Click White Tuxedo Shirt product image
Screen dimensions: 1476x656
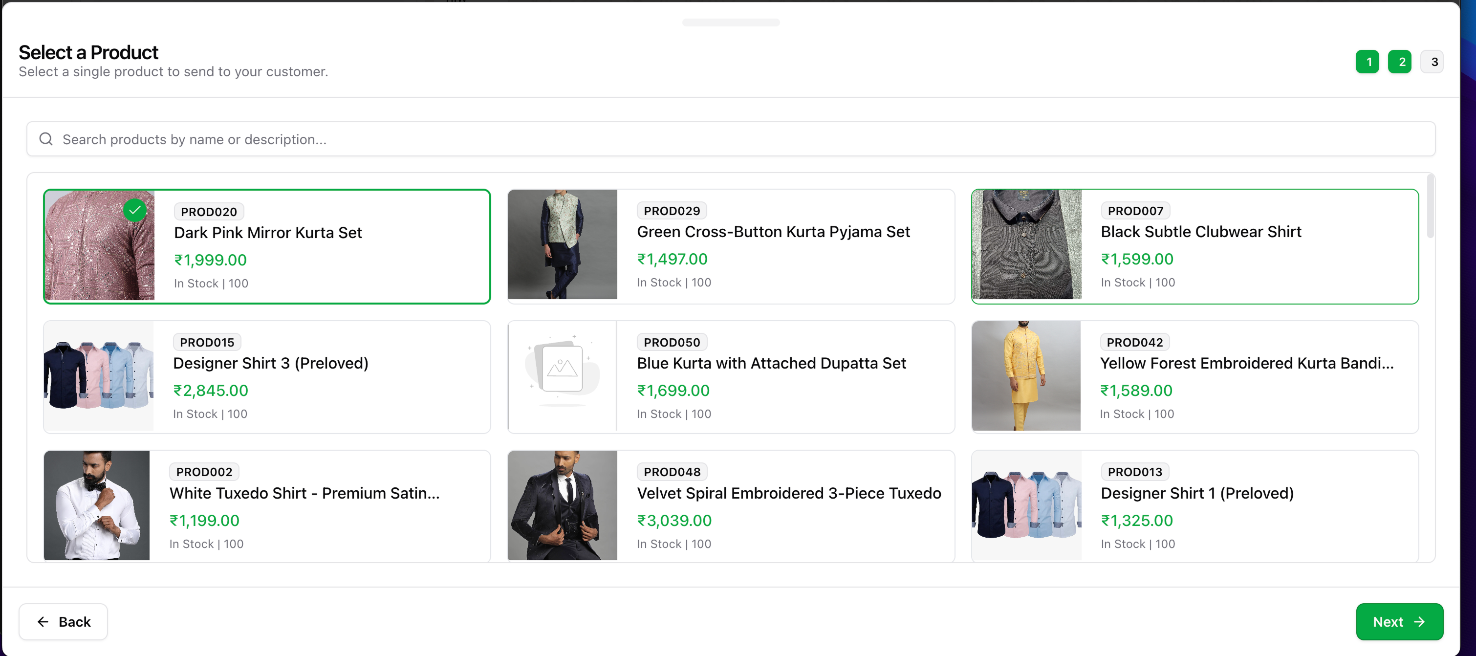(x=96, y=505)
